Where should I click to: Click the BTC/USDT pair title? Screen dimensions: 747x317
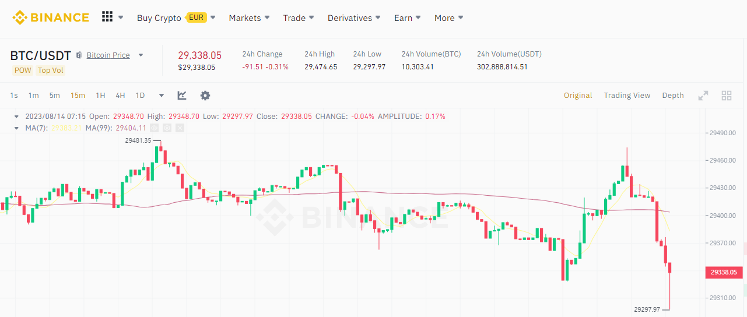[x=40, y=56]
